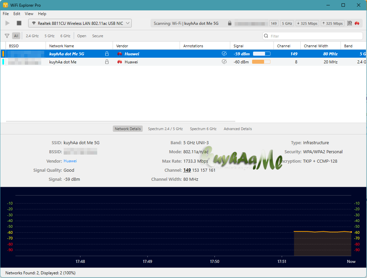Viewport: 367px width, 278px height.
Task: Click the Networks Found status text
Action: pyautogui.click(x=40, y=273)
